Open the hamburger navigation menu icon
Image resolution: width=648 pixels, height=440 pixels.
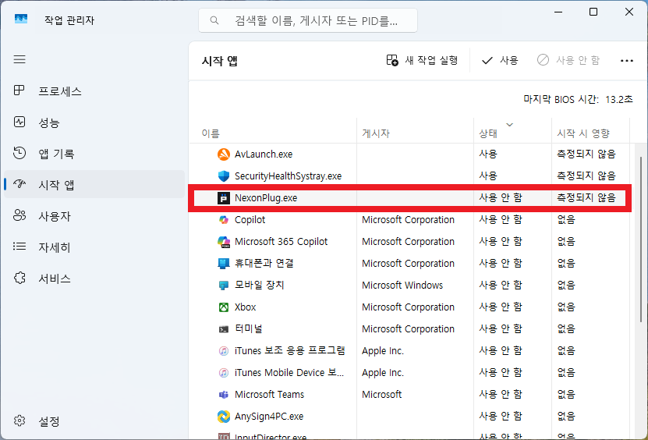tap(19, 59)
